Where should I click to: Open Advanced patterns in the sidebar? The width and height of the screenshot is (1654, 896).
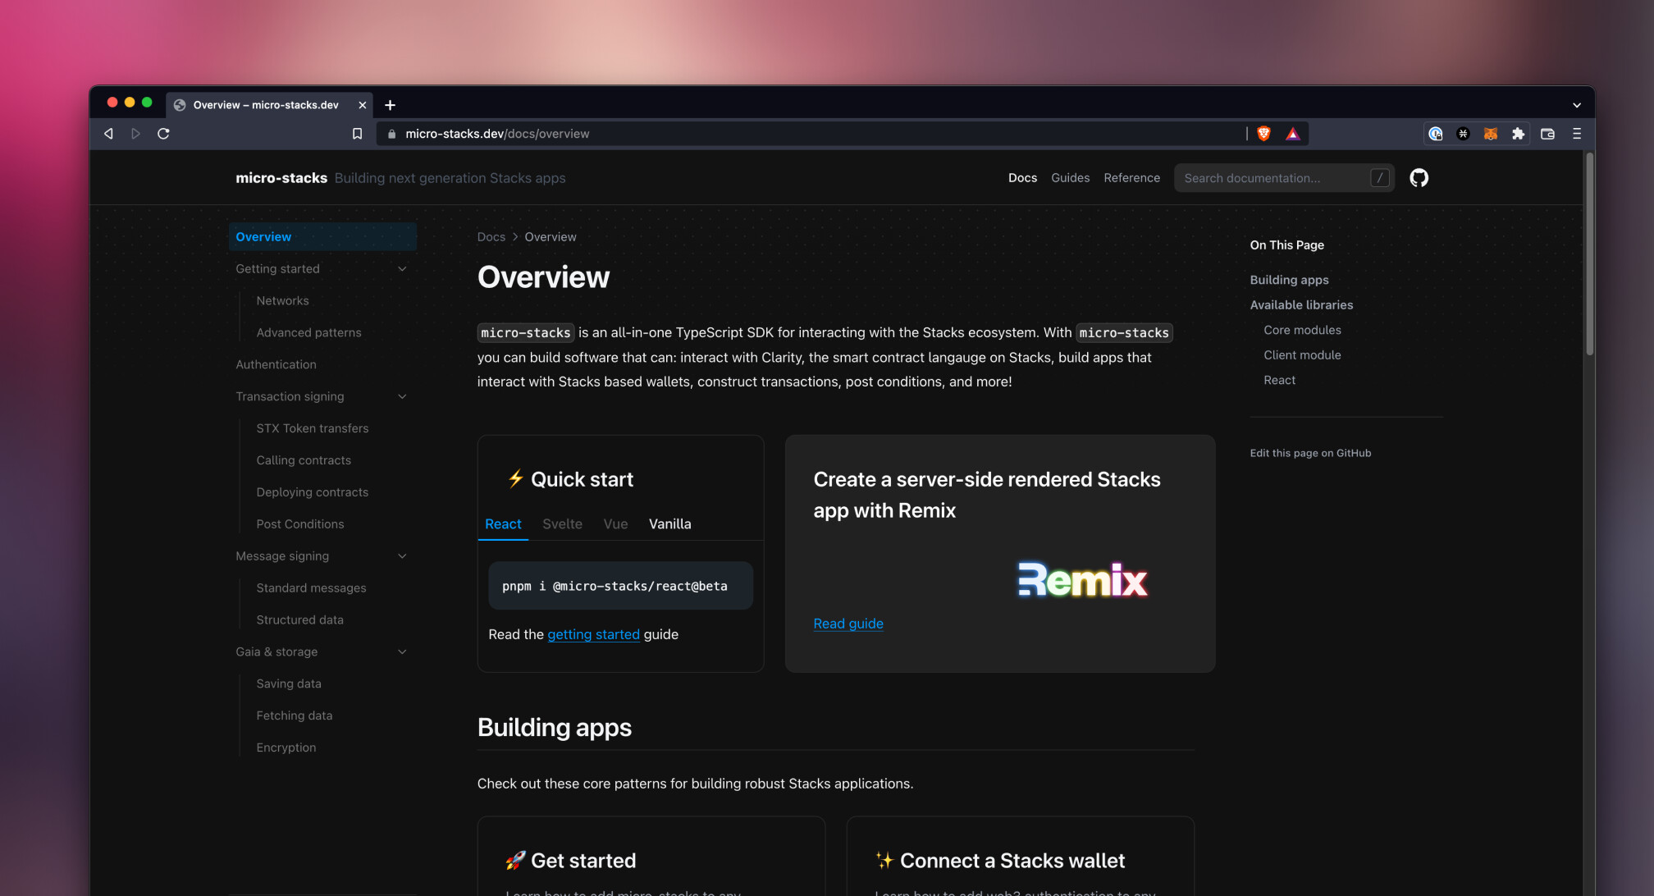(308, 333)
